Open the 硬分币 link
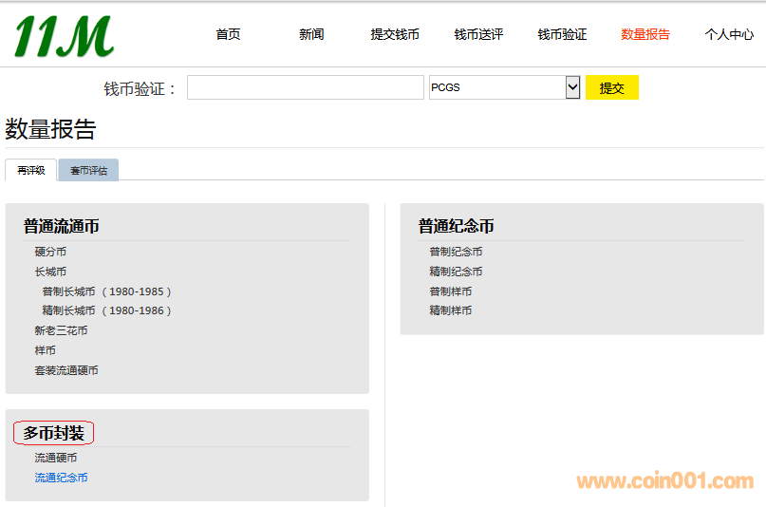This screenshot has height=507, width=766. coord(50,252)
